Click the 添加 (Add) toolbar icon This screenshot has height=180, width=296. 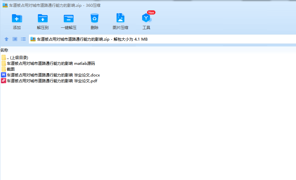pyautogui.click(x=17, y=18)
